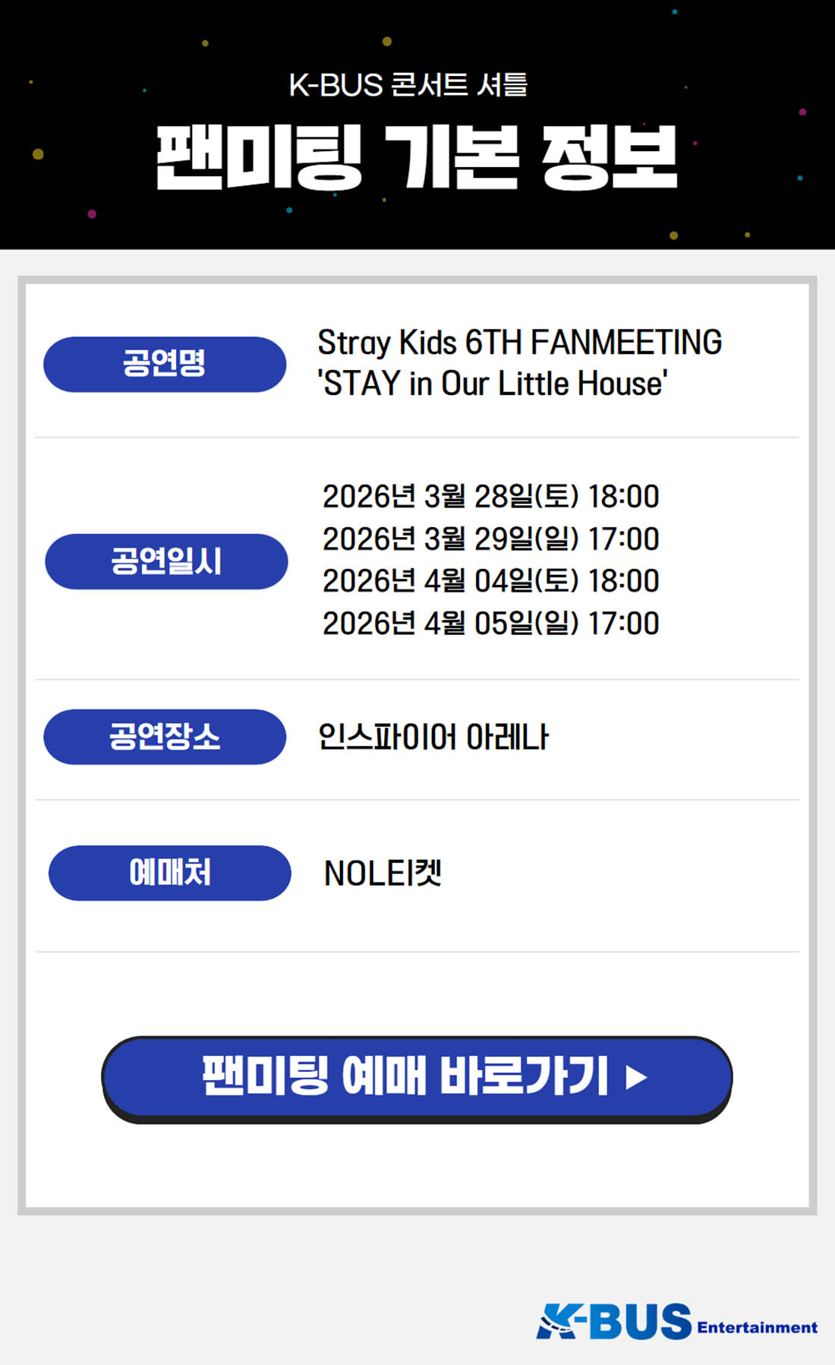Choose the 3월 29일(일) 17:00 show date

(490, 539)
